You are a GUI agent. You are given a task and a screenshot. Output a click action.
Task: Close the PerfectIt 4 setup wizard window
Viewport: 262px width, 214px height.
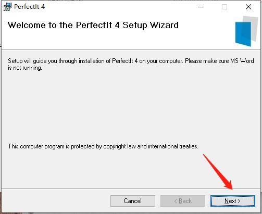(x=248, y=7)
